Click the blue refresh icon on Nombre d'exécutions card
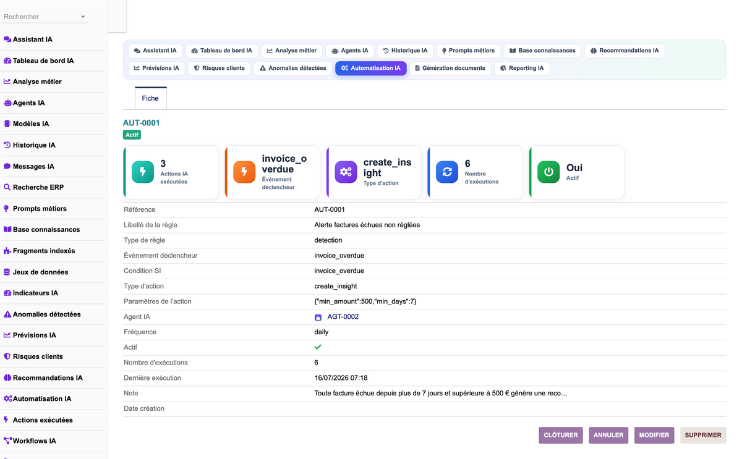Screen dimensions: 742x459 [447, 172]
